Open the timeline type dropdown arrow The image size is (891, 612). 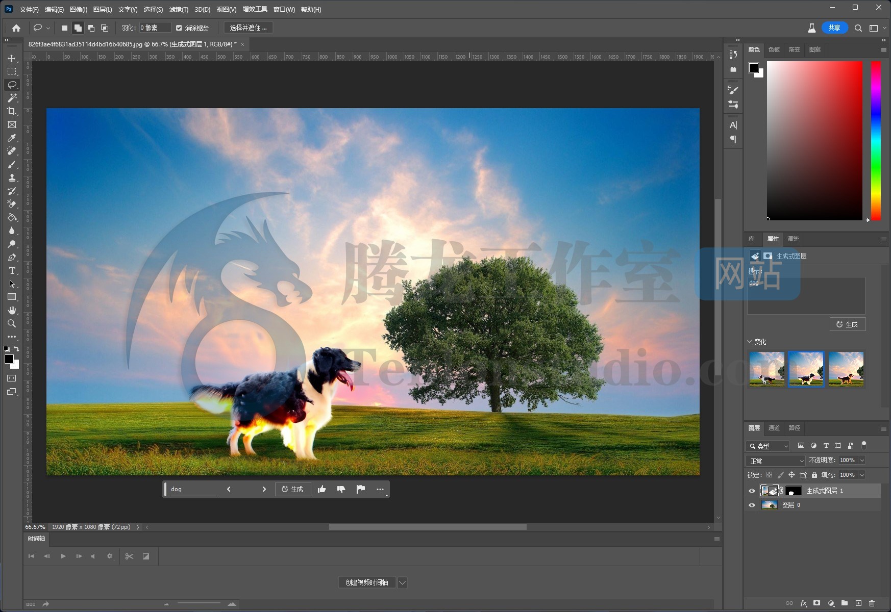coord(402,582)
